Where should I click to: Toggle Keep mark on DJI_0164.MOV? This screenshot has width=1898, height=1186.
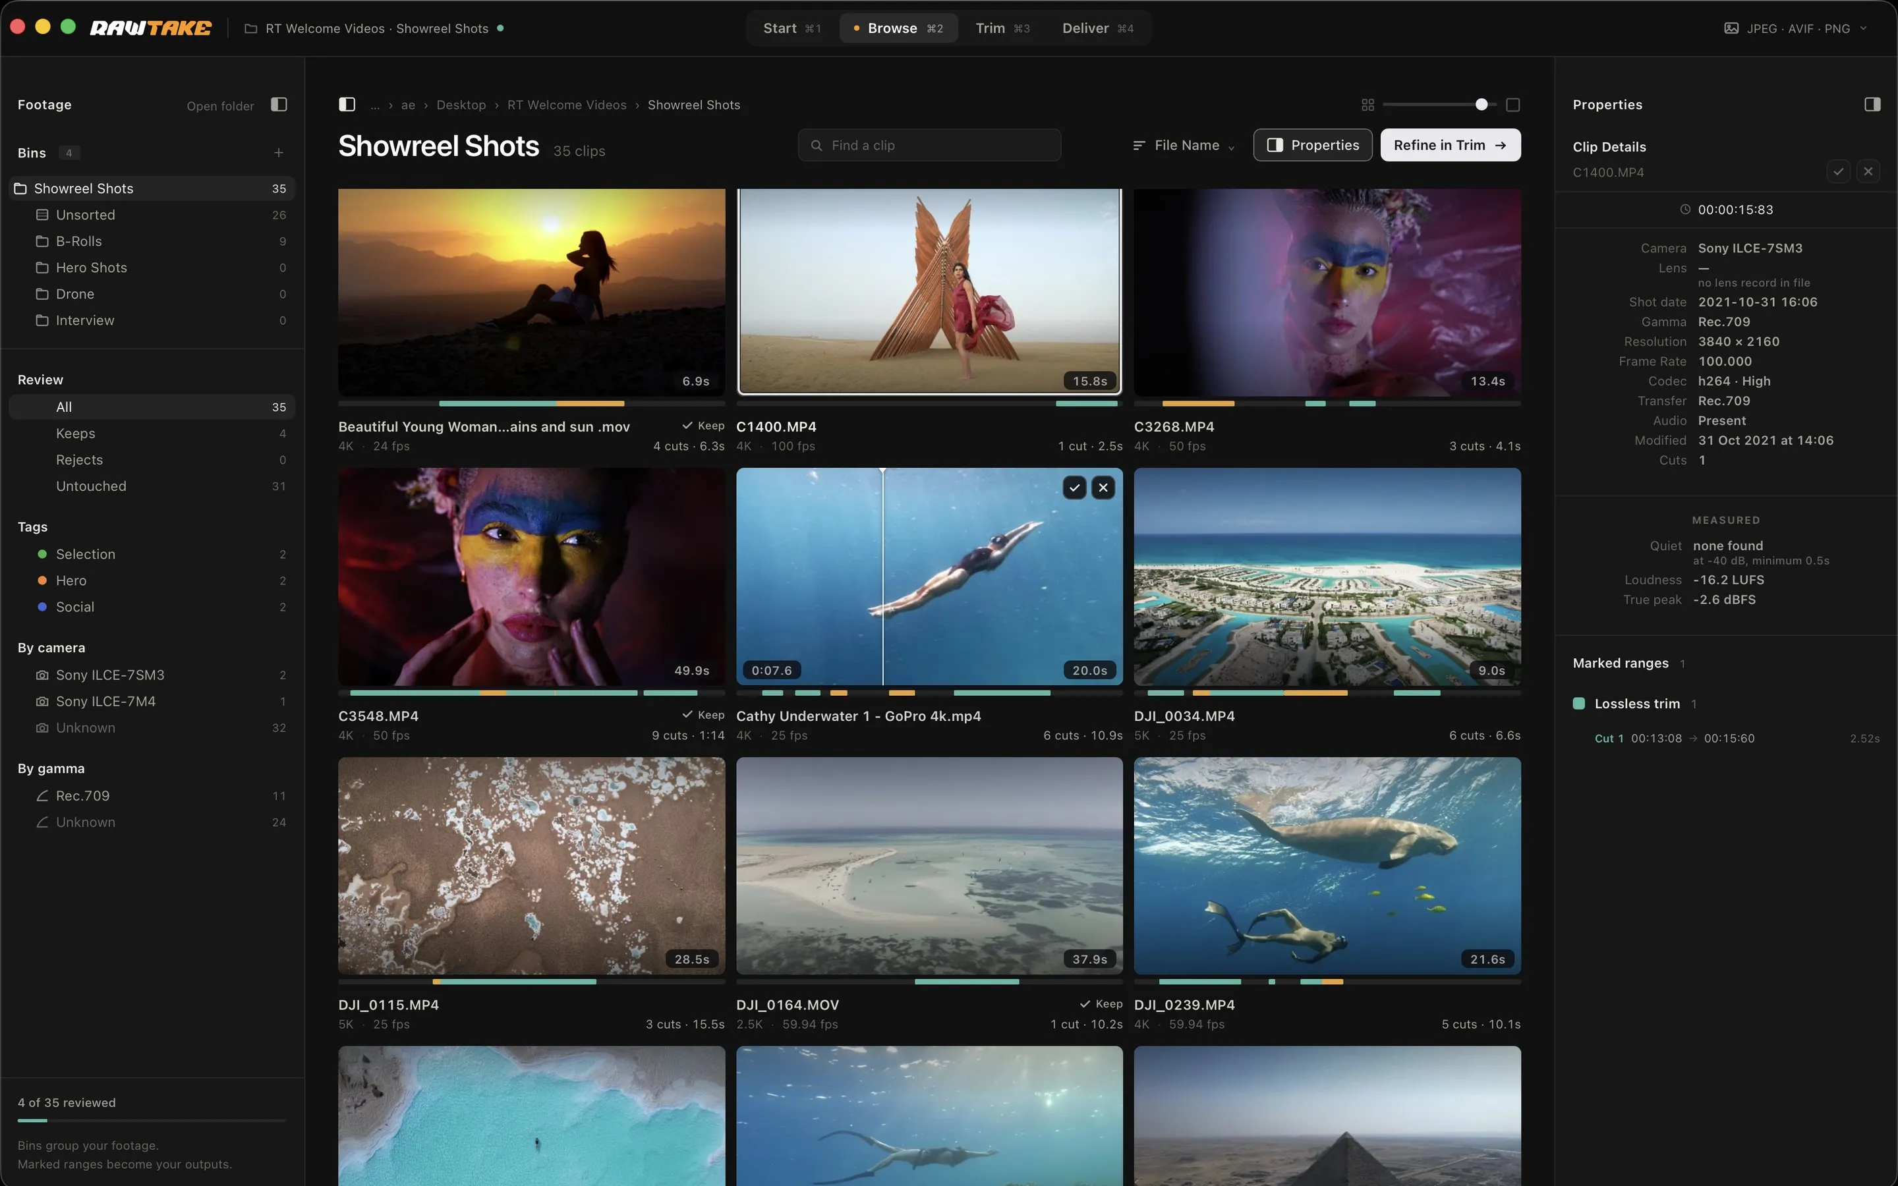1101,1003
